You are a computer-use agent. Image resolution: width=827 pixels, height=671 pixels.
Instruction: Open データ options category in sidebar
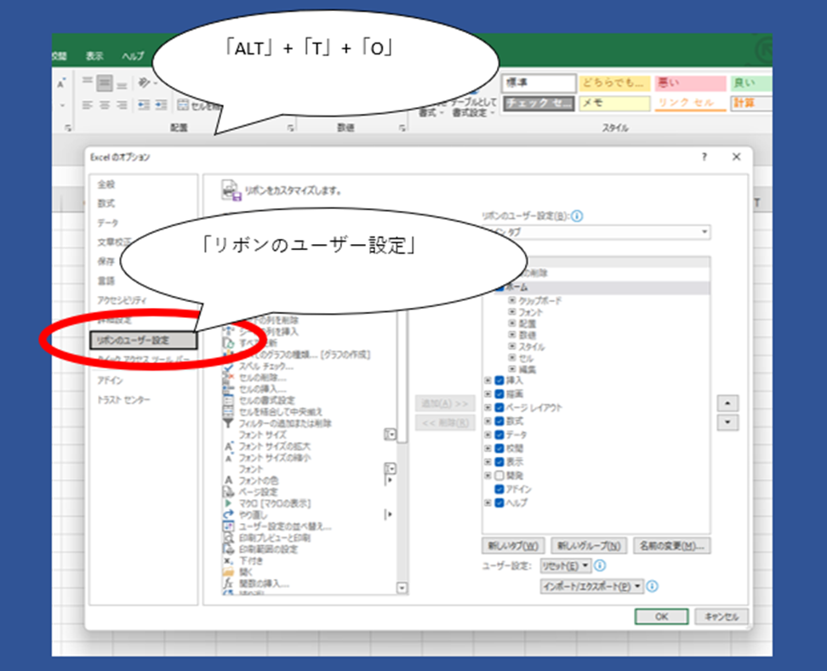tap(107, 223)
